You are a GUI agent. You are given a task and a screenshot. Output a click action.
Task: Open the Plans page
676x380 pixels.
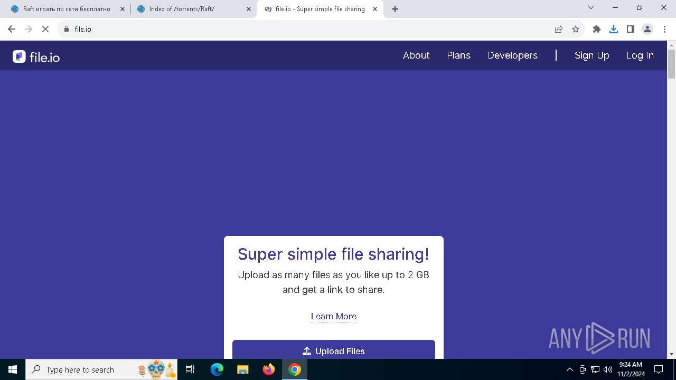(x=458, y=55)
